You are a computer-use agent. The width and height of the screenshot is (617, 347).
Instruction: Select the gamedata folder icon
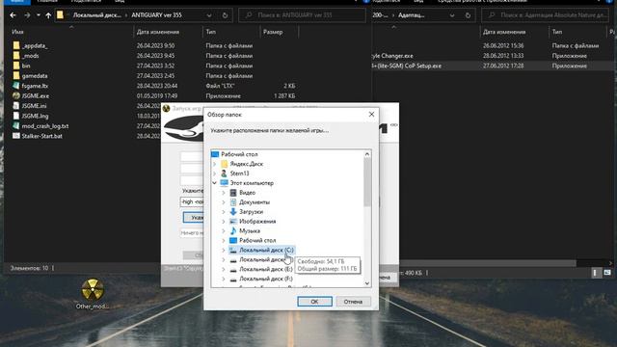point(16,75)
